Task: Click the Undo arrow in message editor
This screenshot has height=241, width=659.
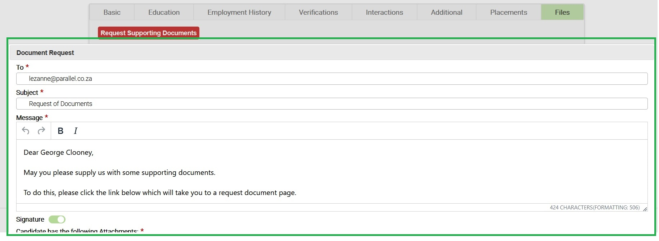Action: pos(26,131)
